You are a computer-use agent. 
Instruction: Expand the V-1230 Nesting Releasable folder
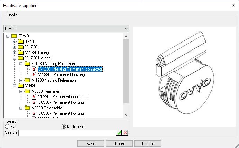[x=21, y=80]
